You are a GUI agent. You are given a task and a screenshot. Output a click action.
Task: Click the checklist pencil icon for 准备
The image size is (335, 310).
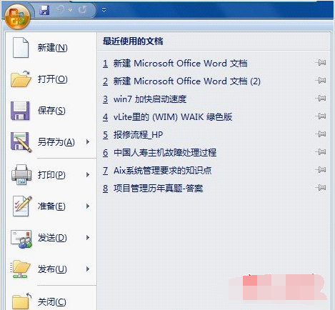point(22,206)
